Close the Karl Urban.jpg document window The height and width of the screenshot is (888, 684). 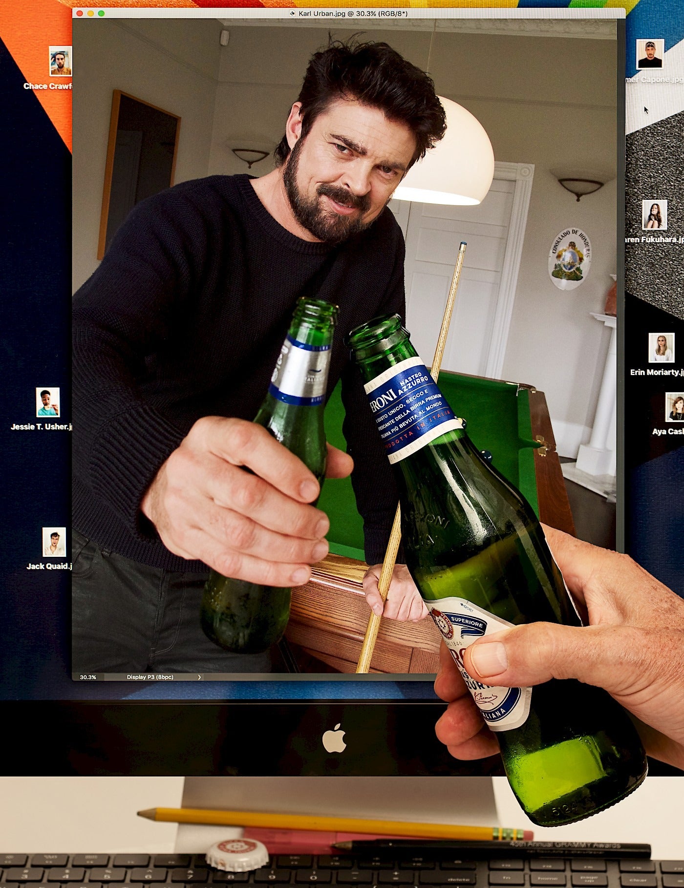80,14
